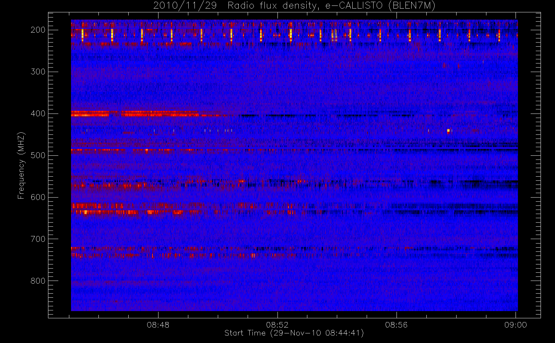Viewport: 555px width, 343px height.
Task: Click the bright yellow burst spot near 440 MHz
Action: (448, 131)
